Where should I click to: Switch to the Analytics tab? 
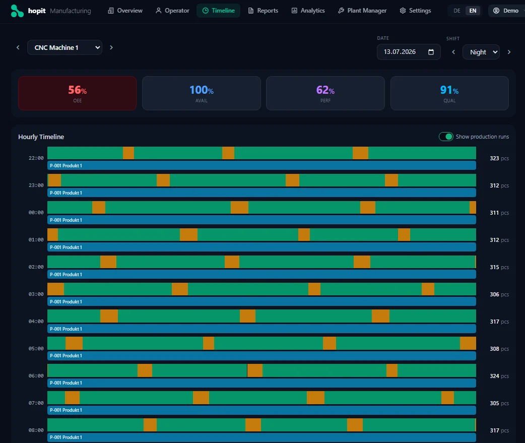[x=308, y=11]
